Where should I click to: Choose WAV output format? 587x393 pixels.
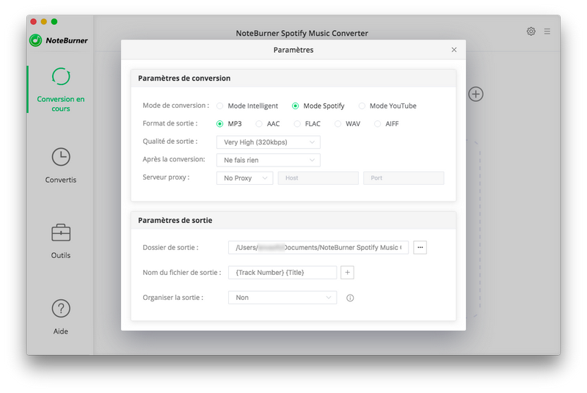[338, 124]
